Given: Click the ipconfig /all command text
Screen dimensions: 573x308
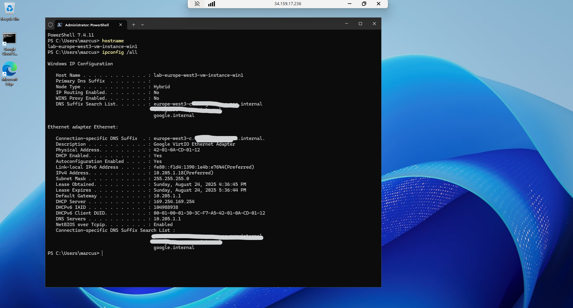Looking at the screenshot, I should tap(120, 52).
